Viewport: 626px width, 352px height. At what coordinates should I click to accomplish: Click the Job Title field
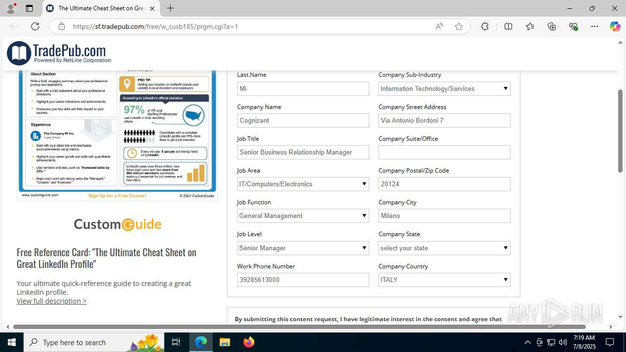[x=303, y=152]
